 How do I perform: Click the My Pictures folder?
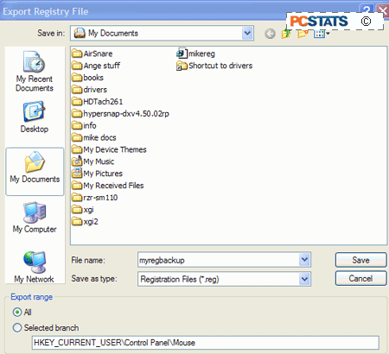(x=97, y=174)
